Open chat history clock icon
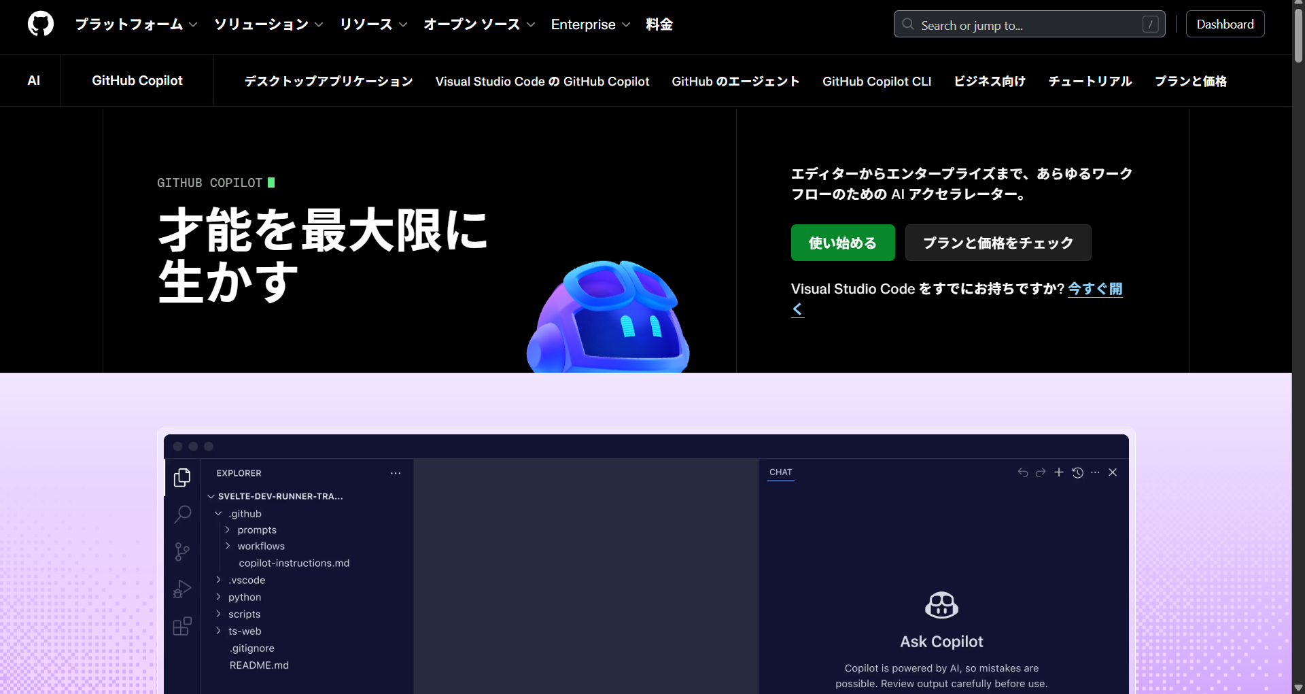This screenshot has width=1305, height=694. (x=1077, y=472)
